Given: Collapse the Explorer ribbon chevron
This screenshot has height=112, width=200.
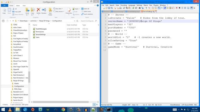Looking at the screenshot, I should [x=95, y=5].
